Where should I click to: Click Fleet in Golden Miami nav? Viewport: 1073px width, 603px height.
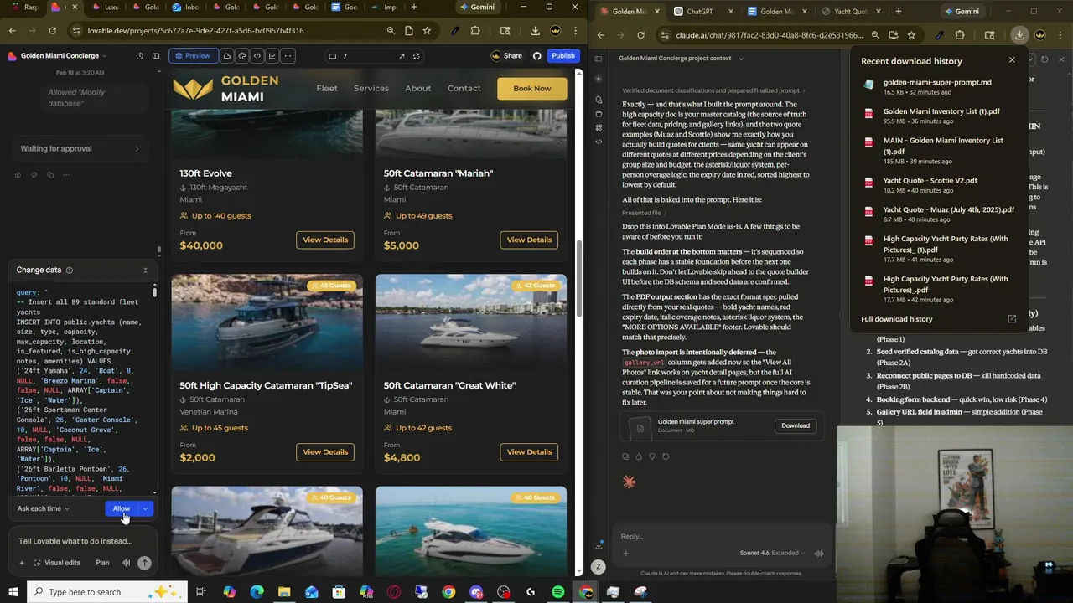(327, 89)
